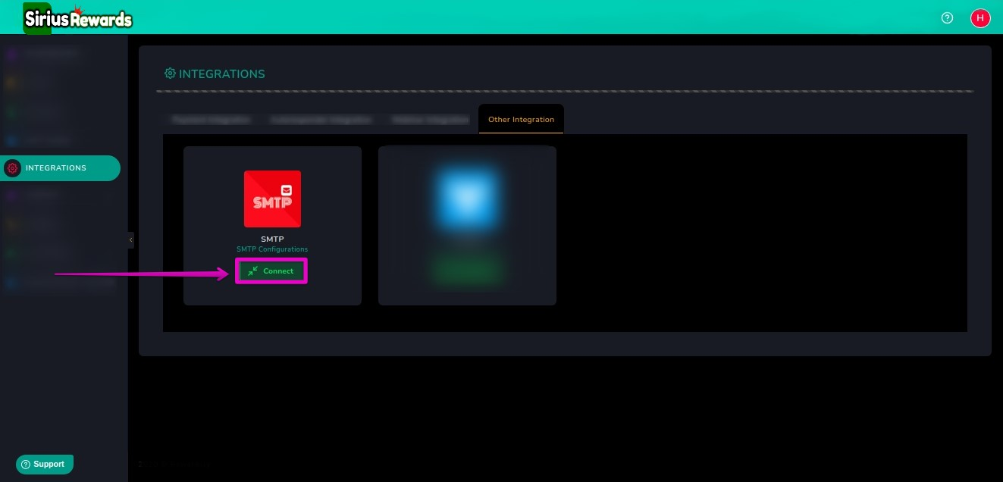The image size is (1003, 482).
Task: Collapse the sidebar with the chevron handle
Action: pyautogui.click(x=130, y=240)
